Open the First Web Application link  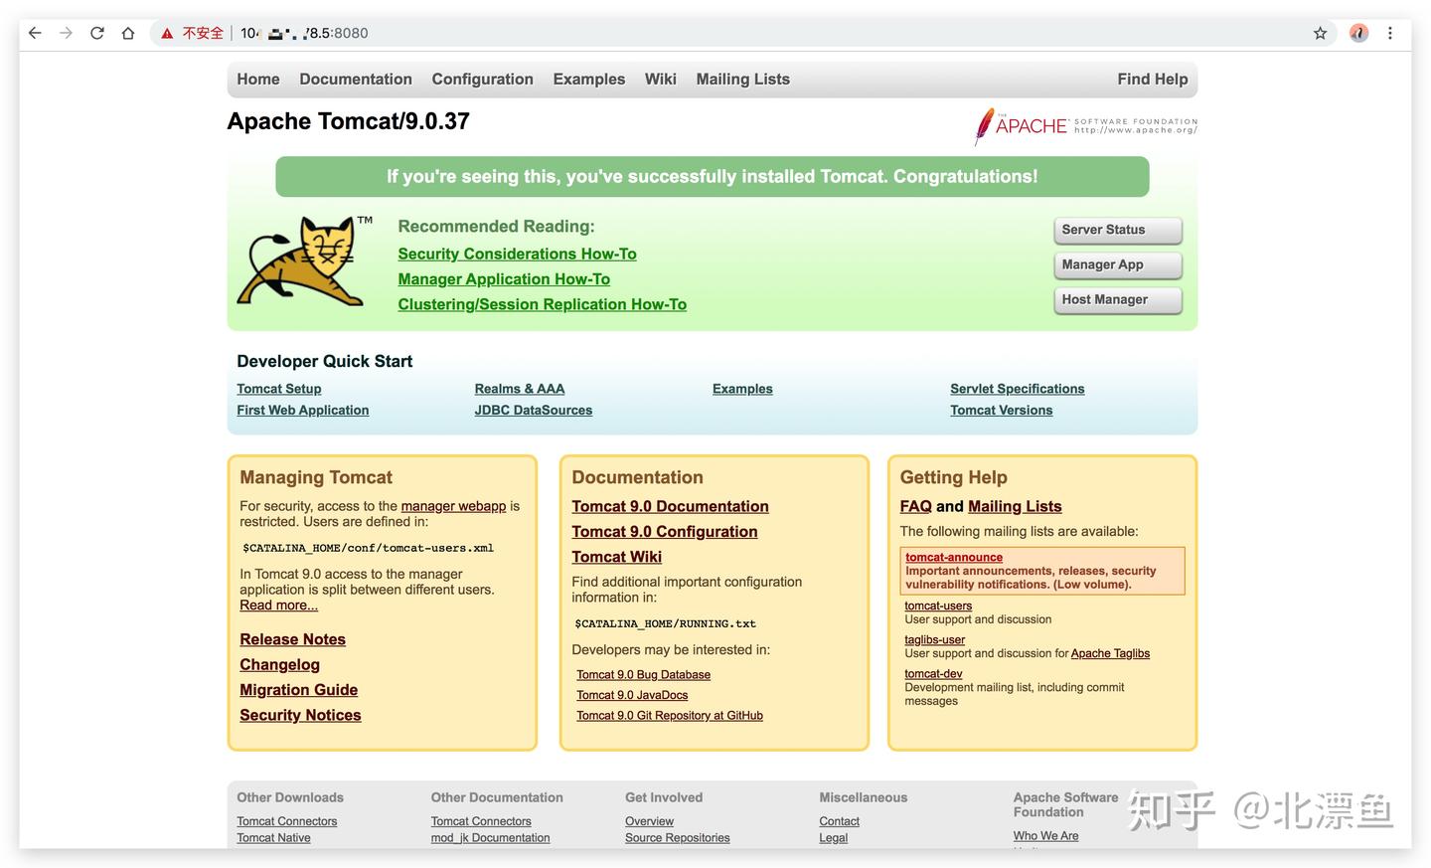303,410
